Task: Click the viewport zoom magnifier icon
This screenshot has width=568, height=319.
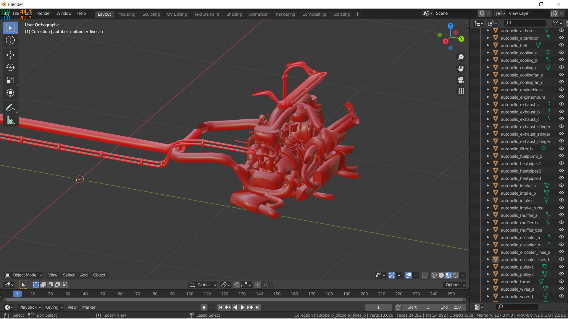Action: [461, 57]
